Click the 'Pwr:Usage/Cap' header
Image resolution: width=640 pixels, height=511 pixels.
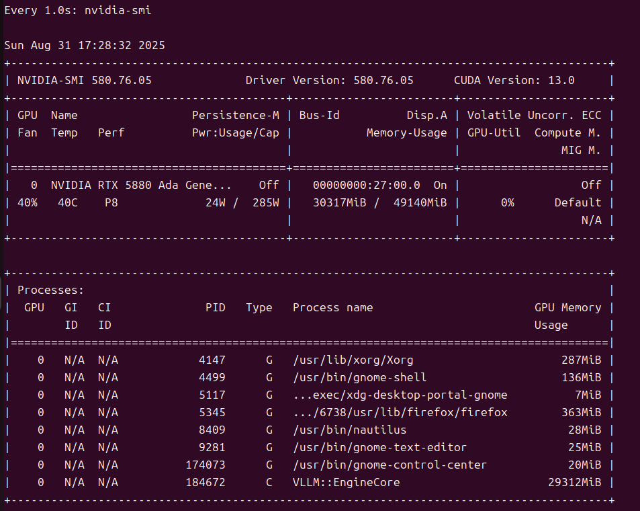236,133
